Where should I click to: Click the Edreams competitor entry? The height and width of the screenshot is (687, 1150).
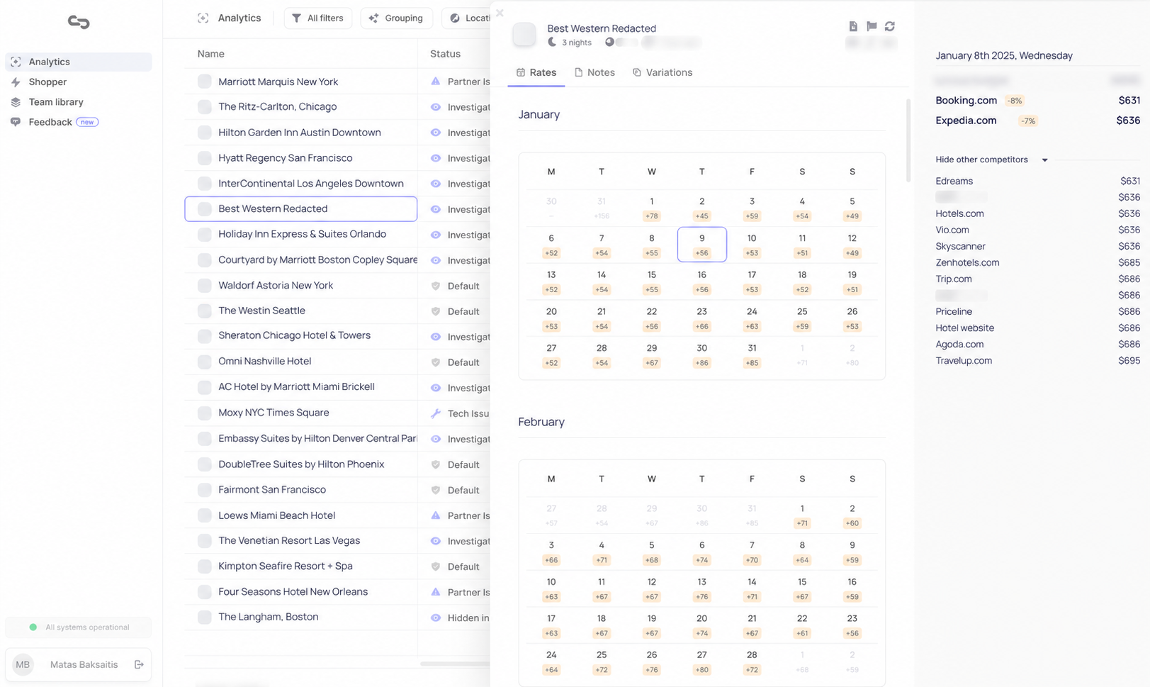(1037, 181)
